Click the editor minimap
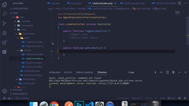The height and width of the screenshot is (106, 189). tap(178, 12)
